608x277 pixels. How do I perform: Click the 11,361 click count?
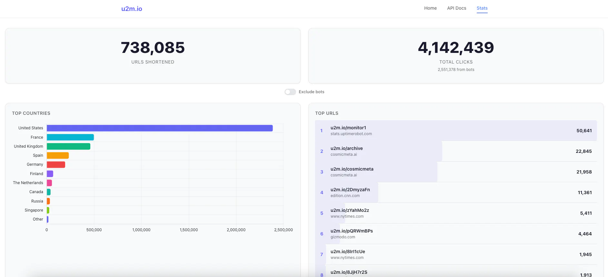[x=585, y=193]
